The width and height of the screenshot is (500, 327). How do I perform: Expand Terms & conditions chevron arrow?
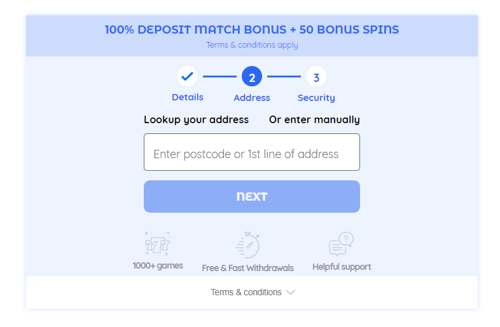pos(291,292)
